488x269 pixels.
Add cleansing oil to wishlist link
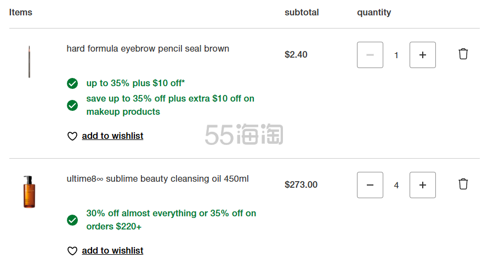tap(112, 251)
